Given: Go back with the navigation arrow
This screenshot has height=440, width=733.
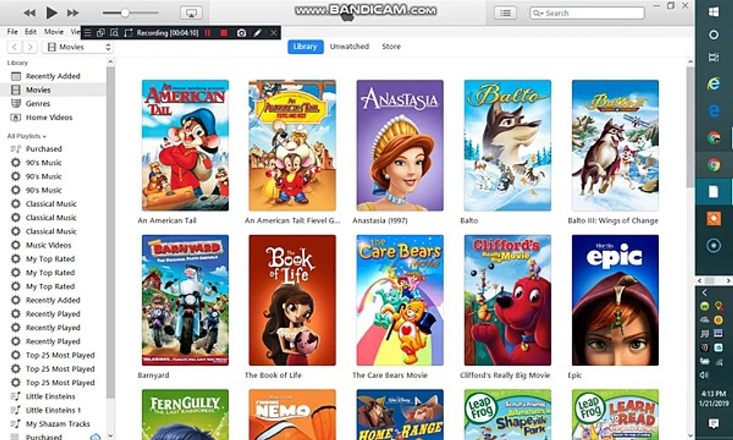Looking at the screenshot, I should click(x=15, y=47).
